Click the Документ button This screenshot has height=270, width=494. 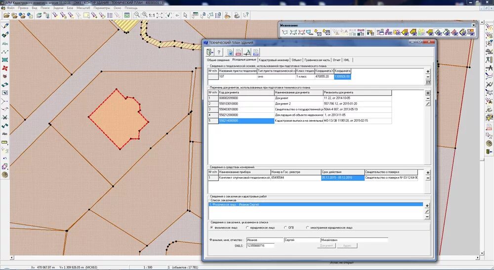click(326, 245)
